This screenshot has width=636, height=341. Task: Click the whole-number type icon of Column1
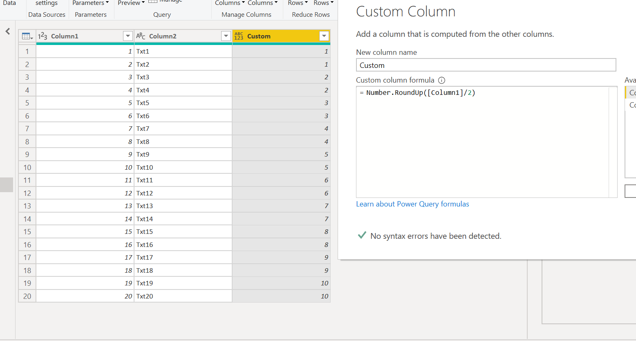click(x=43, y=36)
